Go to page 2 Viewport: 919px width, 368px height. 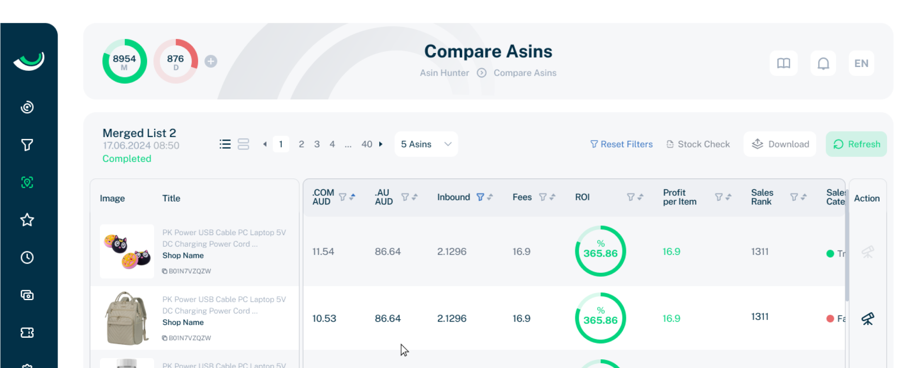coord(301,144)
